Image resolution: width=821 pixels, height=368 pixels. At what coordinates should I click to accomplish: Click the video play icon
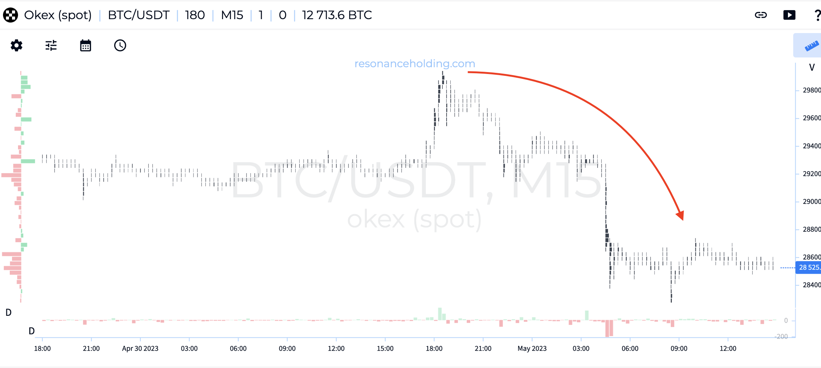[789, 15]
